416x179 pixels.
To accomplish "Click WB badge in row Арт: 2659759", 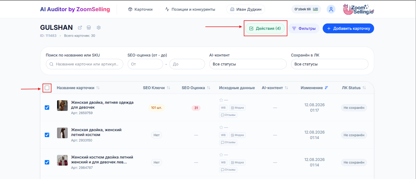I will [223, 108].
